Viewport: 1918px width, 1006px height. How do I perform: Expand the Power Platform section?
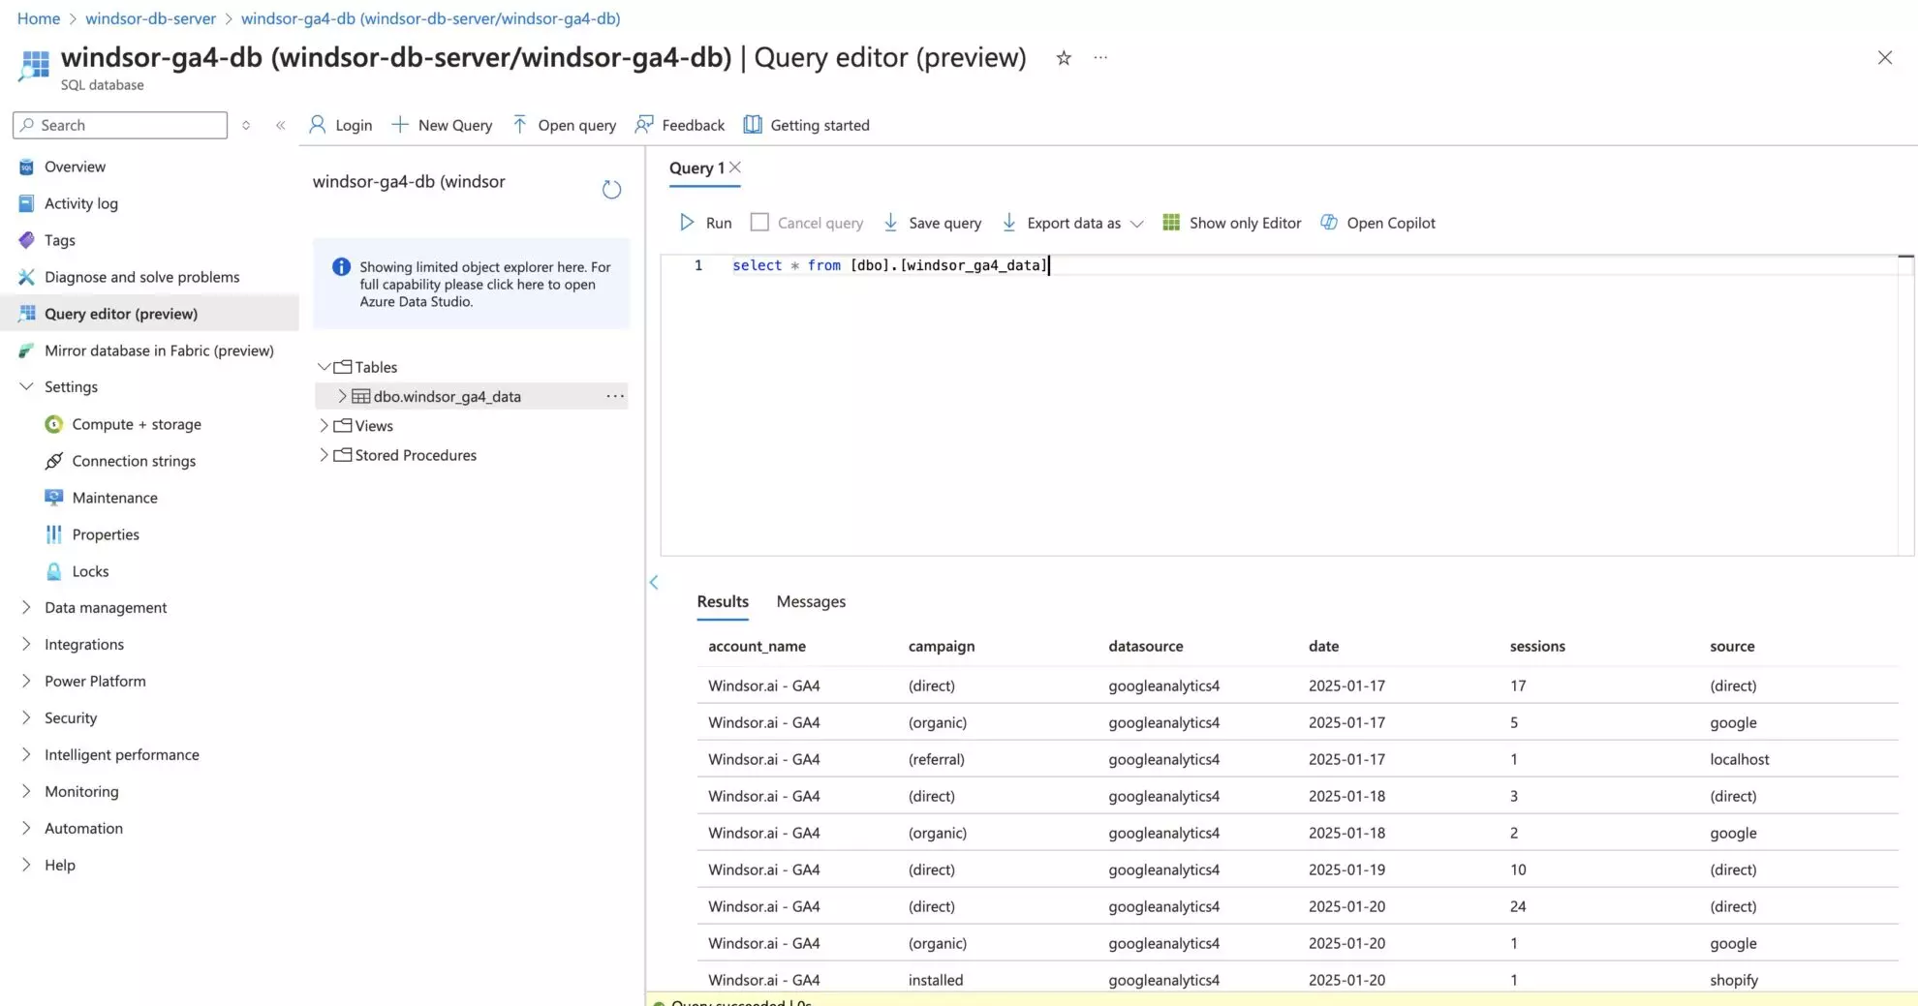[x=26, y=681]
